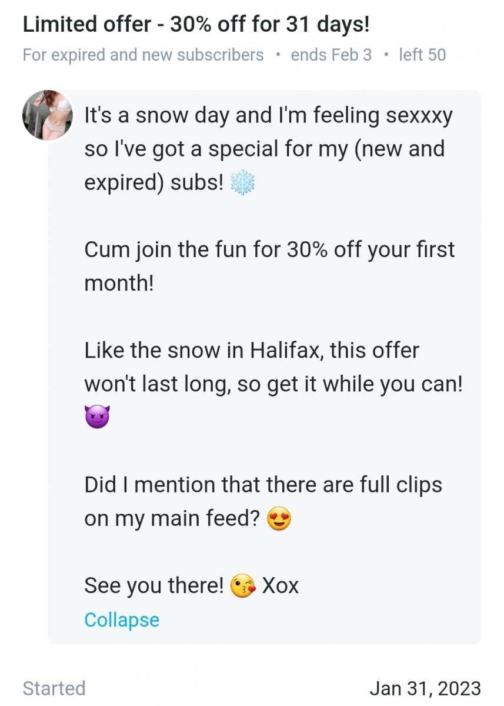This screenshot has height=706, width=504.
Task: Click the 'Xox' sign-off text
Action: (x=280, y=586)
